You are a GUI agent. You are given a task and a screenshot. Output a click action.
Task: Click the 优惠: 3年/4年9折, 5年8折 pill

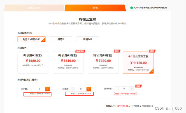[125, 94]
